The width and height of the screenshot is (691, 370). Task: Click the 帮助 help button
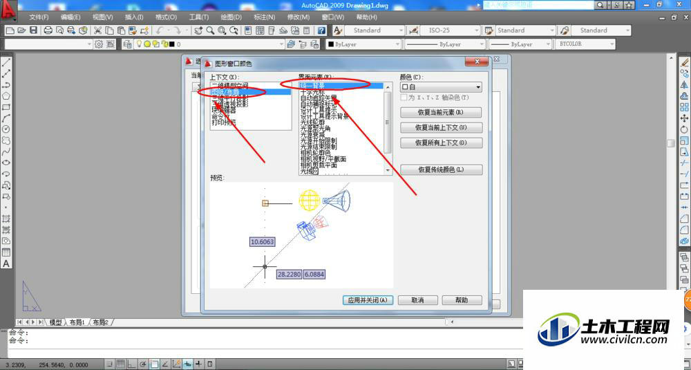pyautogui.click(x=462, y=300)
